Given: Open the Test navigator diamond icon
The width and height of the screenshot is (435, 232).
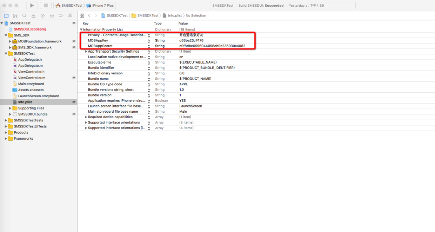Looking at the screenshot, I should coord(42,15).
